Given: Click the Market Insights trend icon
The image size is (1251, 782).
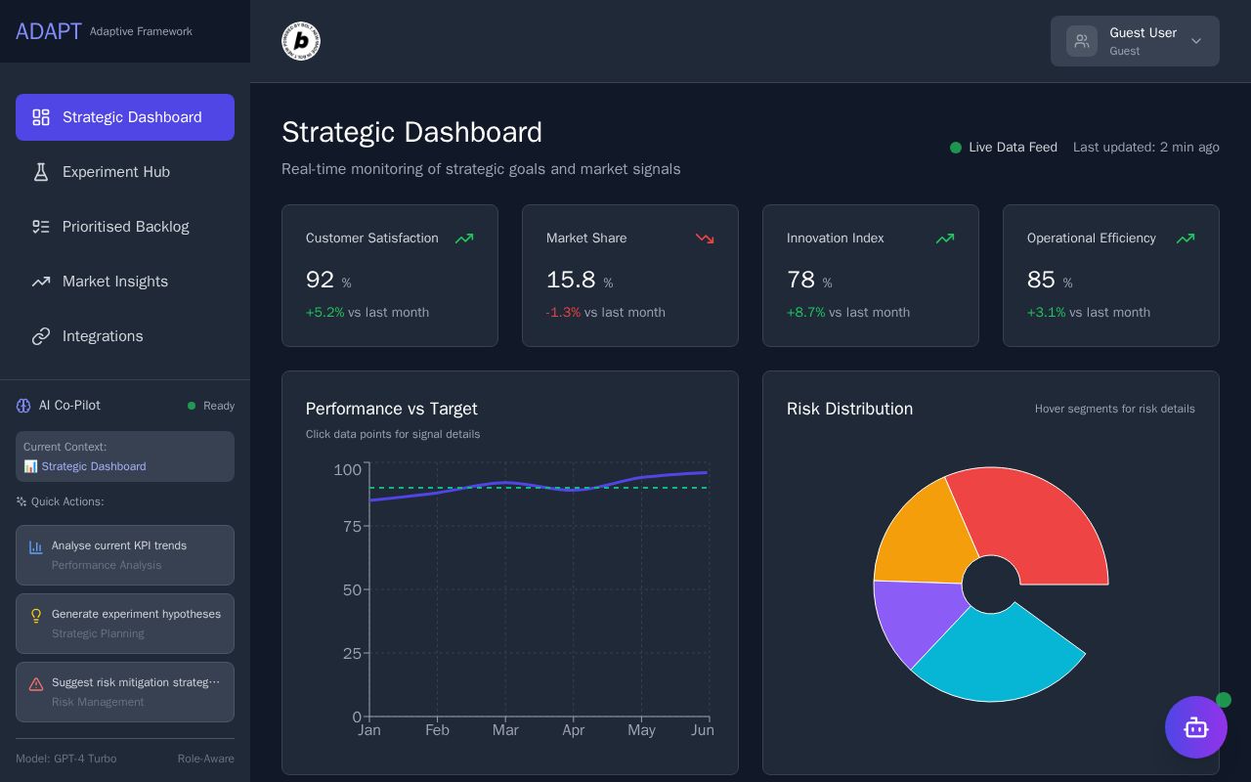Looking at the screenshot, I should tap(41, 282).
